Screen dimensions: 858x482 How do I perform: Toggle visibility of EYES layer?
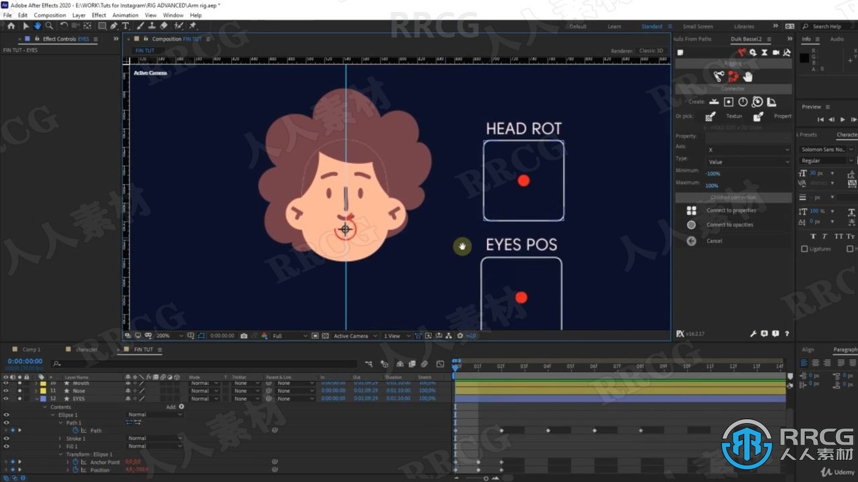click(6, 399)
